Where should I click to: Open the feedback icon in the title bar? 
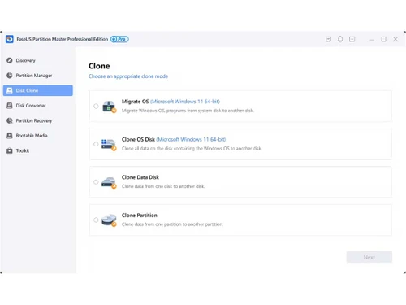(328, 39)
